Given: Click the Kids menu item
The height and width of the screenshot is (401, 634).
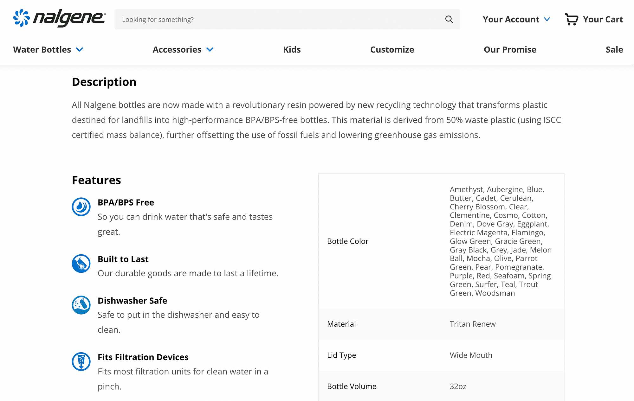Looking at the screenshot, I should click(292, 49).
